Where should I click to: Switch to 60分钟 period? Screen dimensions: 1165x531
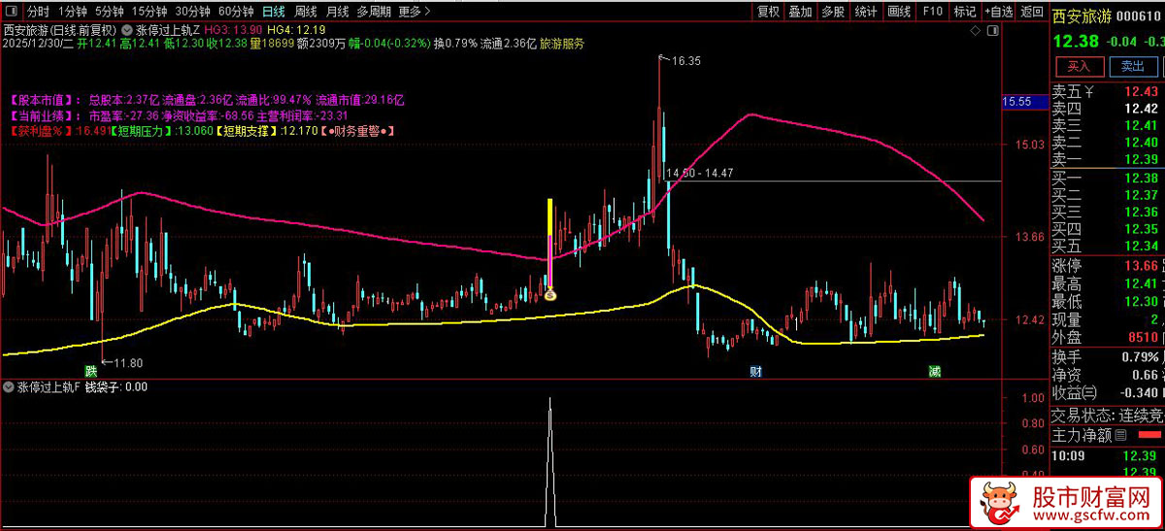pyautogui.click(x=235, y=12)
